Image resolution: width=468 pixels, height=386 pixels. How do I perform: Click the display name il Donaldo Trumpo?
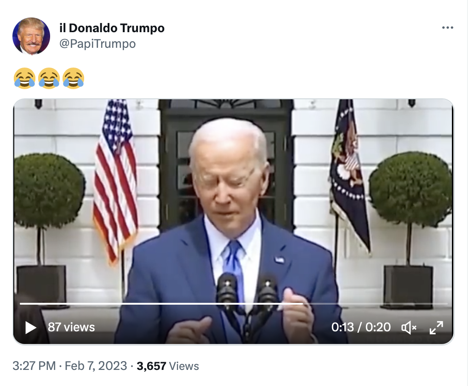click(x=112, y=28)
